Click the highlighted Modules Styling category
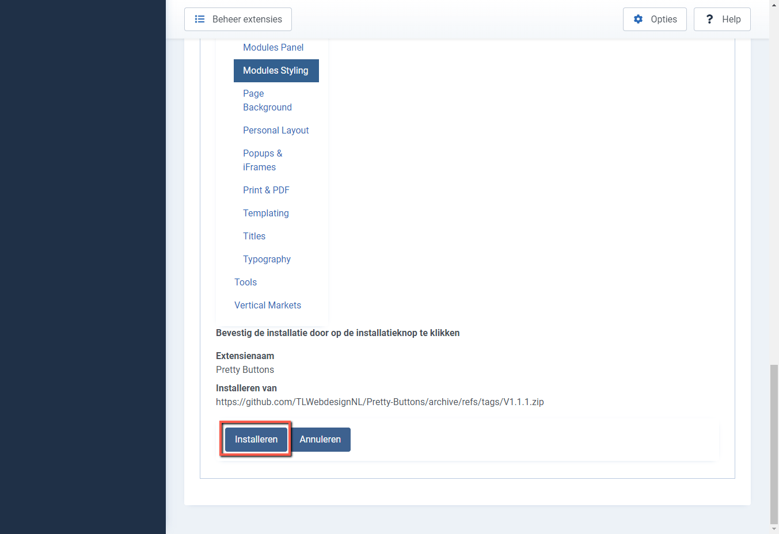The image size is (779, 534). click(x=276, y=70)
